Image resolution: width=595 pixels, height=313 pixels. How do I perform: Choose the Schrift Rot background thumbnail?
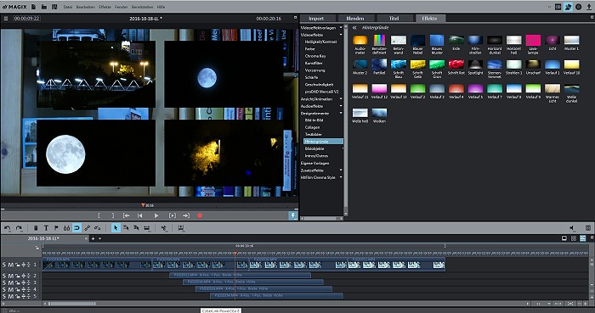pyautogui.click(x=456, y=64)
